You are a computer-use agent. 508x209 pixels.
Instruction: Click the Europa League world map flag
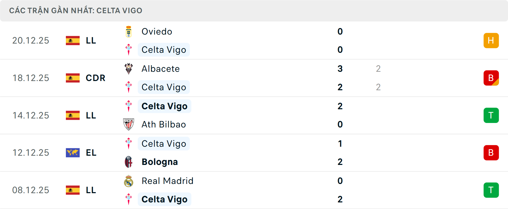[x=73, y=153]
